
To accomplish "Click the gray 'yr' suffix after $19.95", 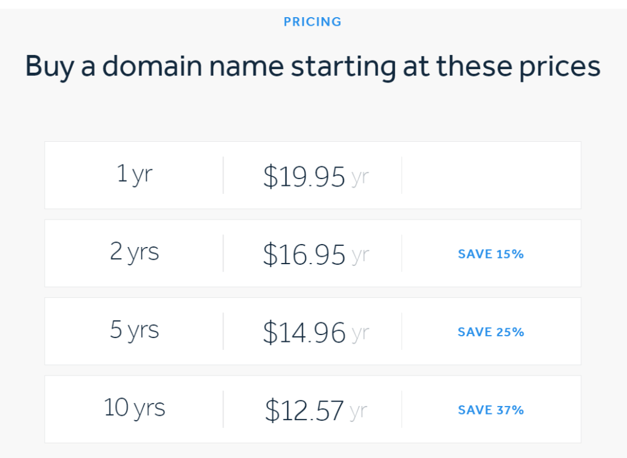I will pos(360,178).
